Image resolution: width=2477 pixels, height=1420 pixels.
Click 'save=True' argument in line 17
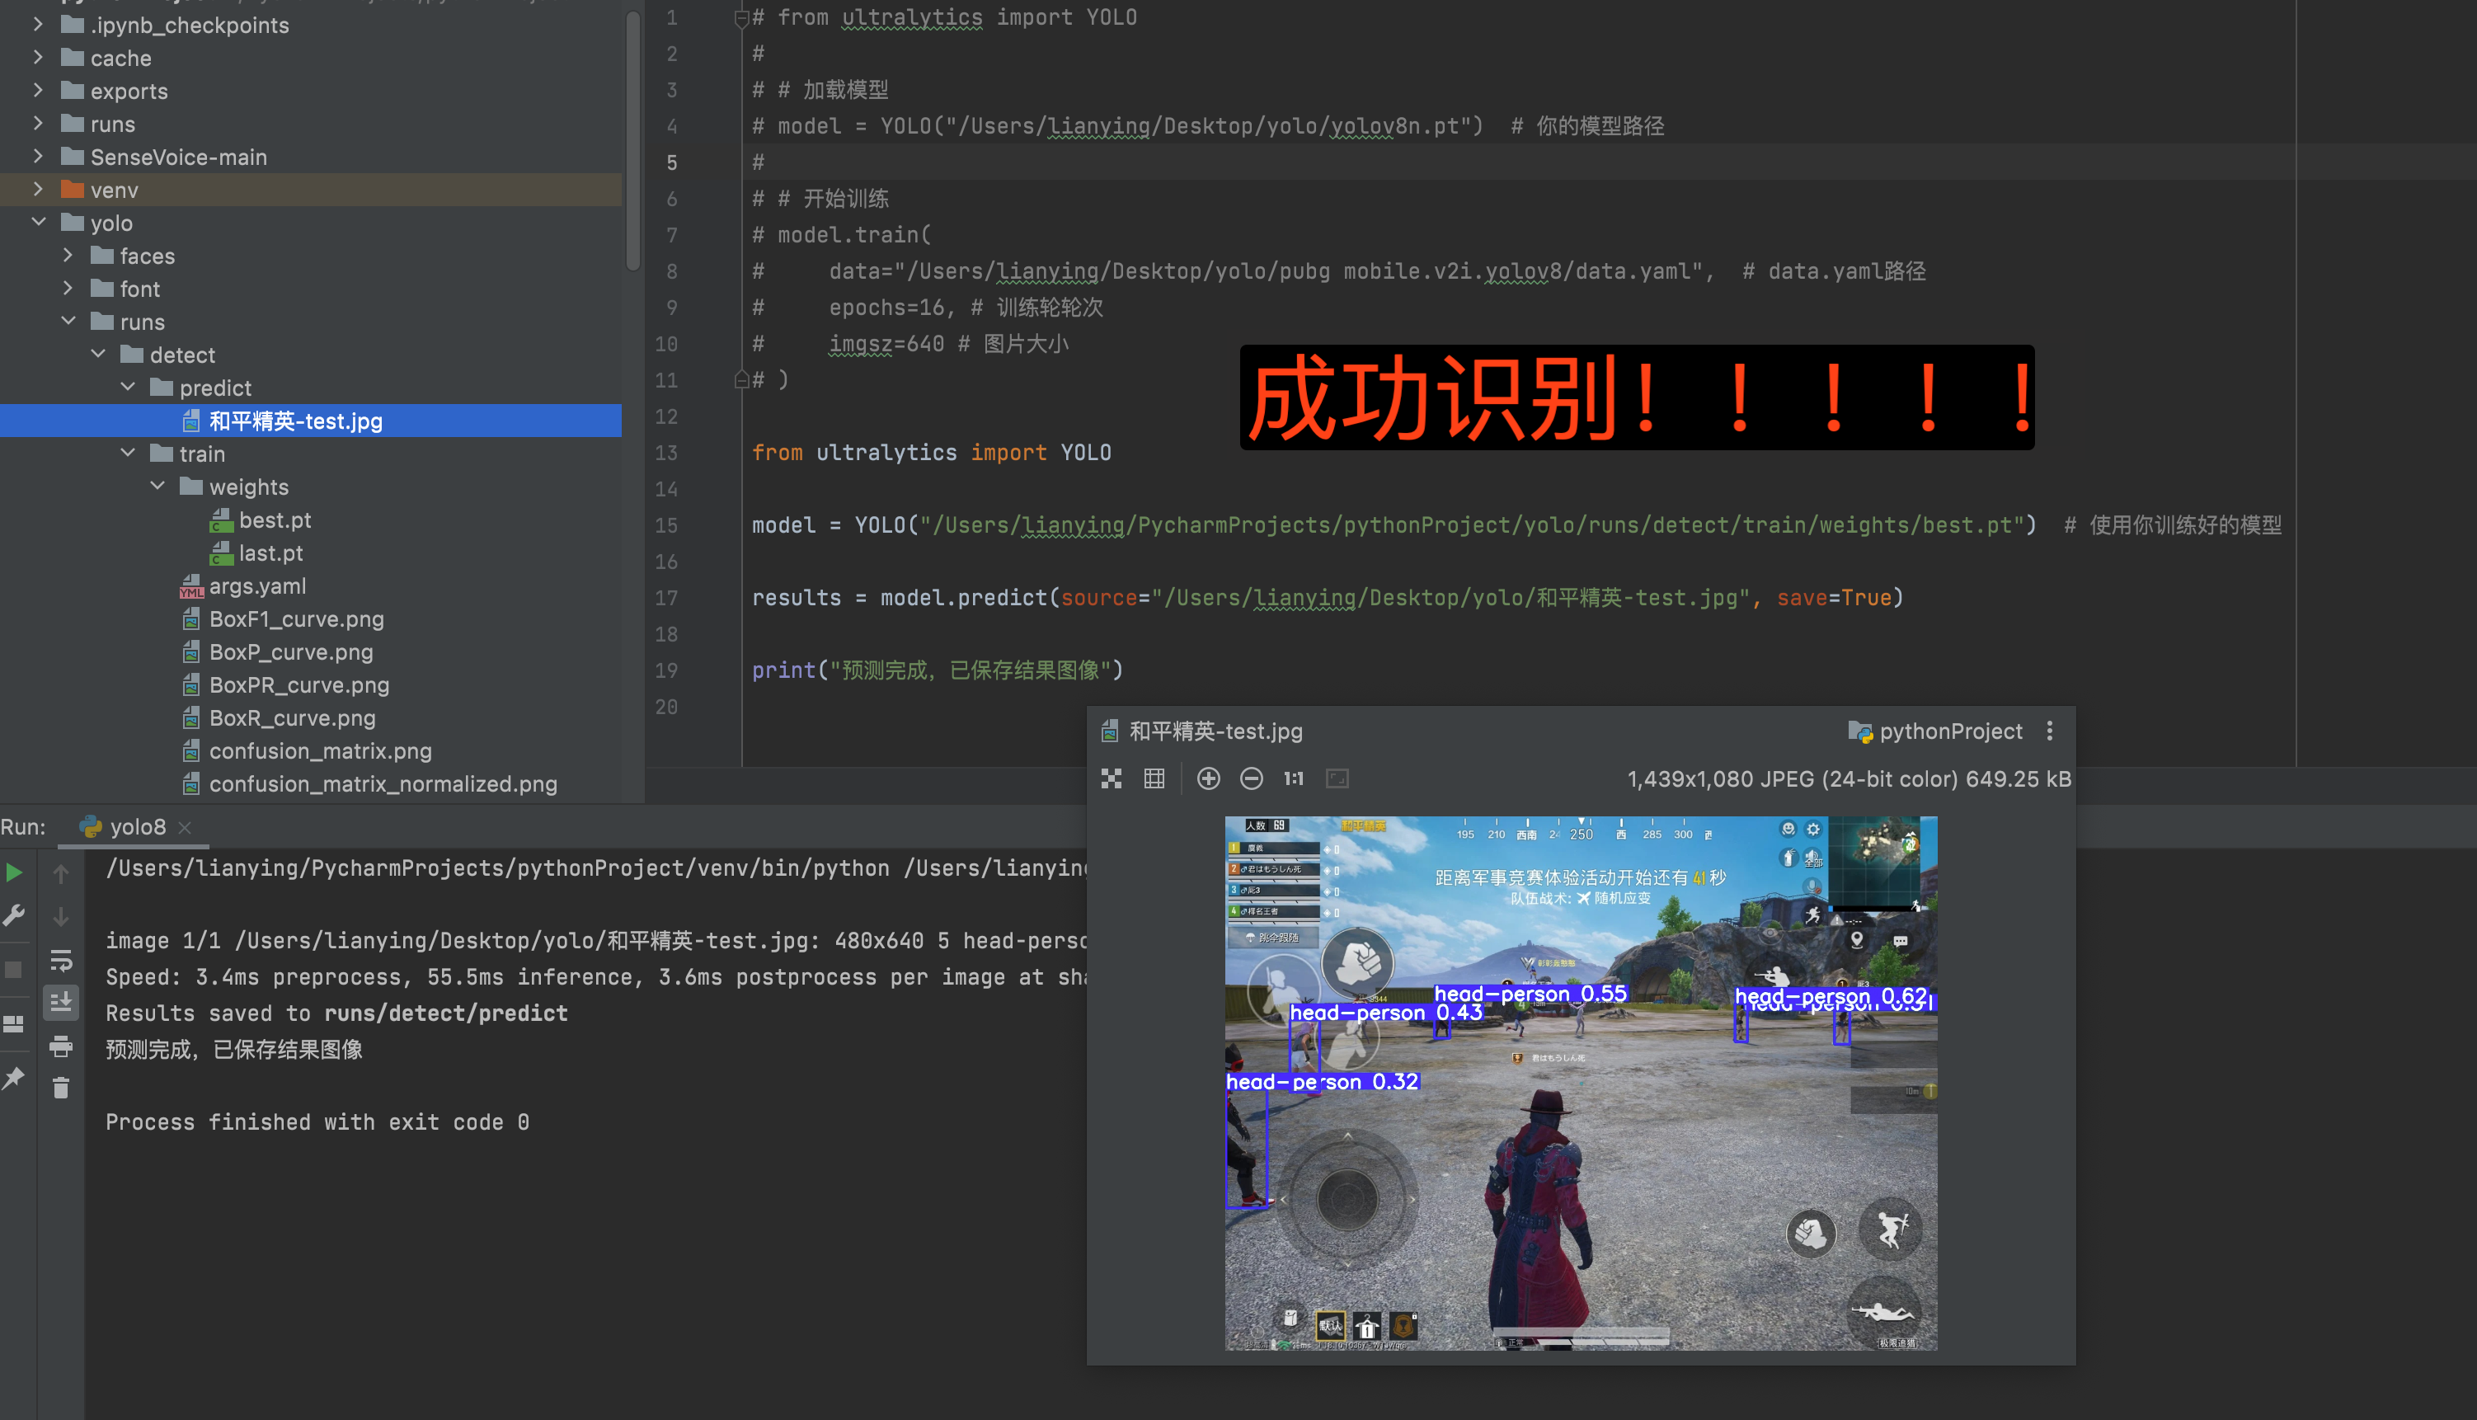[1833, 598]
